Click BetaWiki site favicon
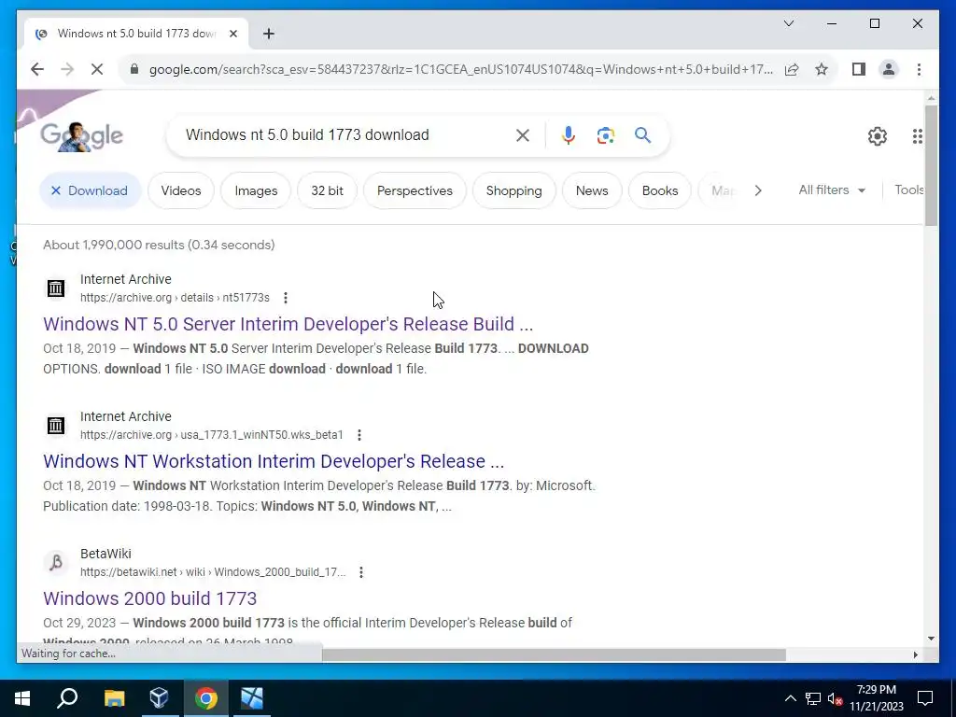The width and height of the screenshot is (956, 717). click(x=55, y=562)
